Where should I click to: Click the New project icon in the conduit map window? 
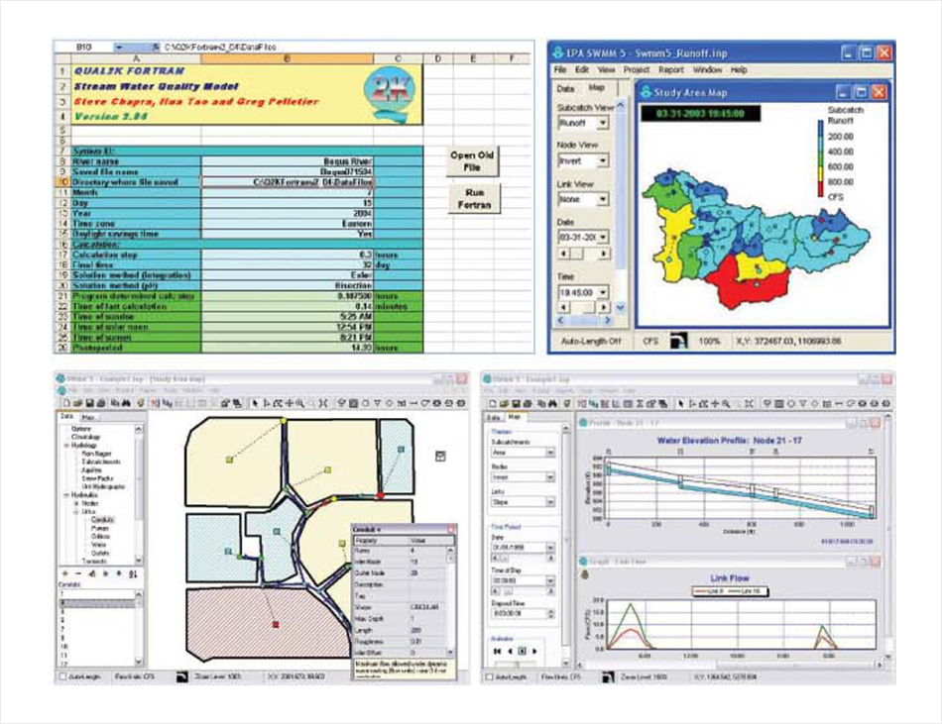[x=66, y=404]
